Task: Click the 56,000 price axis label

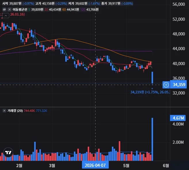Action: click(179, 4)
